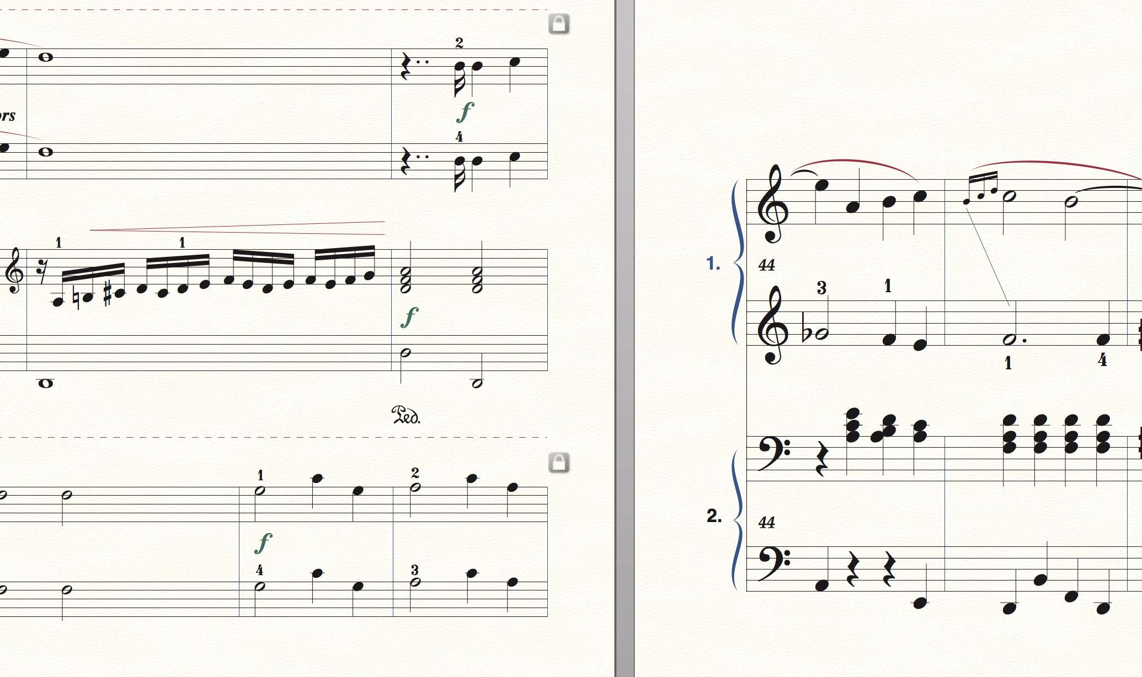
Task: Click the upper system lock icon
Action: click(x=559, y=24)
